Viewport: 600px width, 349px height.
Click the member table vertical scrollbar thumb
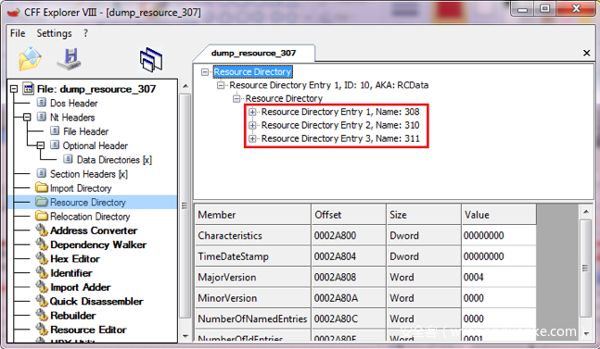586,268
